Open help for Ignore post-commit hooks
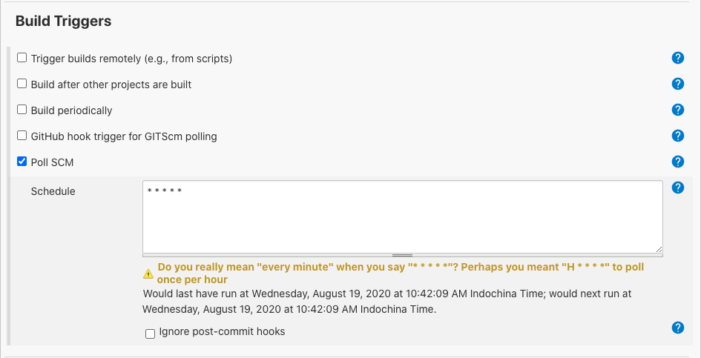The height and width of the screenshot is (358, 701). click(x=677, y=328)
